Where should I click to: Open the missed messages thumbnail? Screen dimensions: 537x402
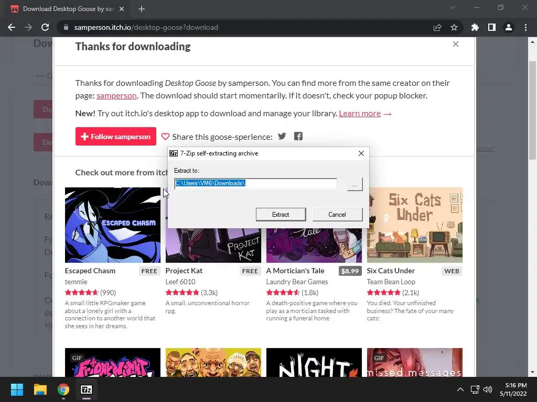[415, 362]
